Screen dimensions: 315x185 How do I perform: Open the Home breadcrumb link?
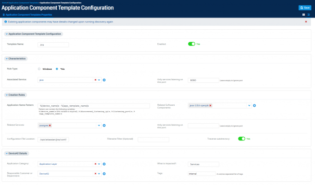click(x=4, y=3)
